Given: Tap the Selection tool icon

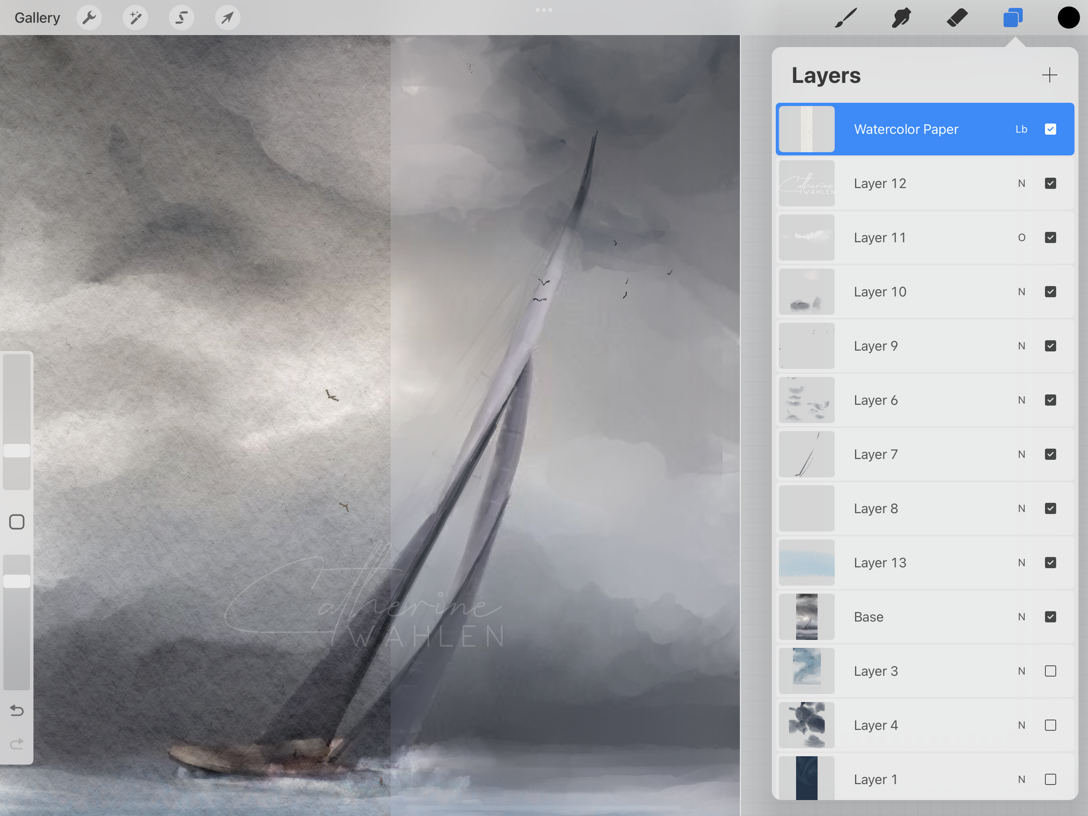Looking at the screenshot, I should coord(181,18).
